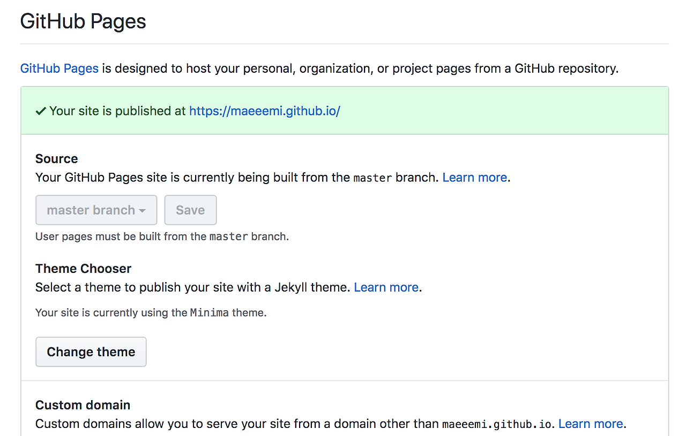Click the 'User pages must be built' note
Image resolution: width=686 pixels, height=436 pixels.
point(162,236)
